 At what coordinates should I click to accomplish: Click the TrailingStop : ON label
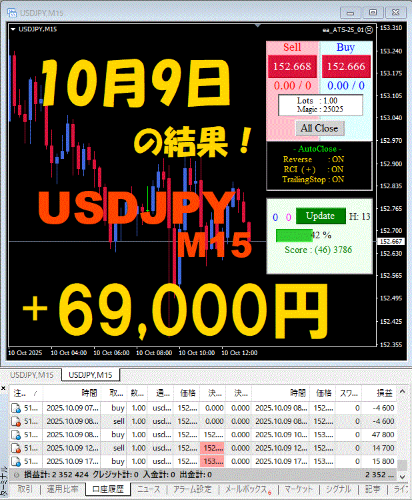(x=313, y=180)
